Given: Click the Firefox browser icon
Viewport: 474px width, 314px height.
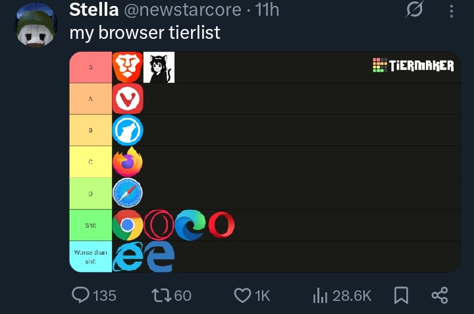Looking at the screenshot, I should [x=127, y=162].
